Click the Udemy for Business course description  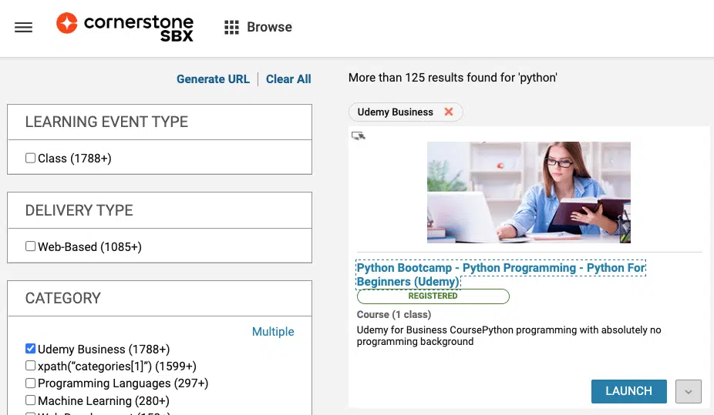(509, 336)
